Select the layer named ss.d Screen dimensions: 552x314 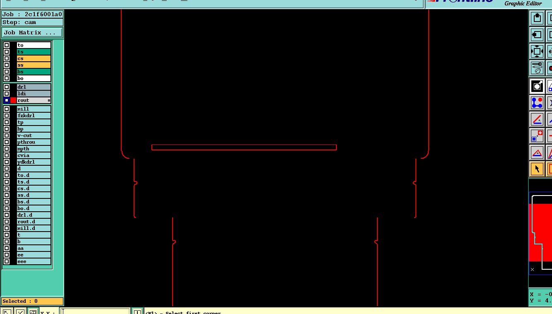[34, 195]
